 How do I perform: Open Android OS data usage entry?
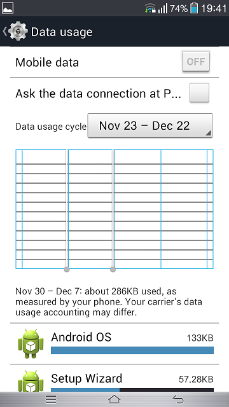click(x=114, y=343)
